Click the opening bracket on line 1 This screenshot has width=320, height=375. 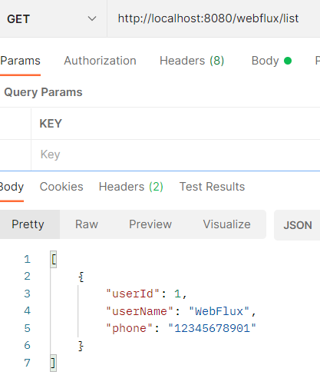click(x=54, y=260)
